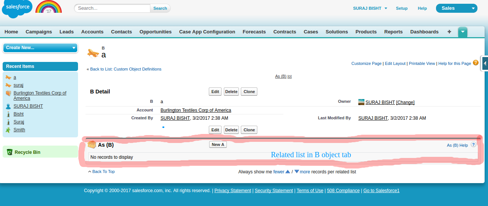Click the Burlington Textiles account icon in Recent Items
This screenshot has height=206, width=488.
8,93
